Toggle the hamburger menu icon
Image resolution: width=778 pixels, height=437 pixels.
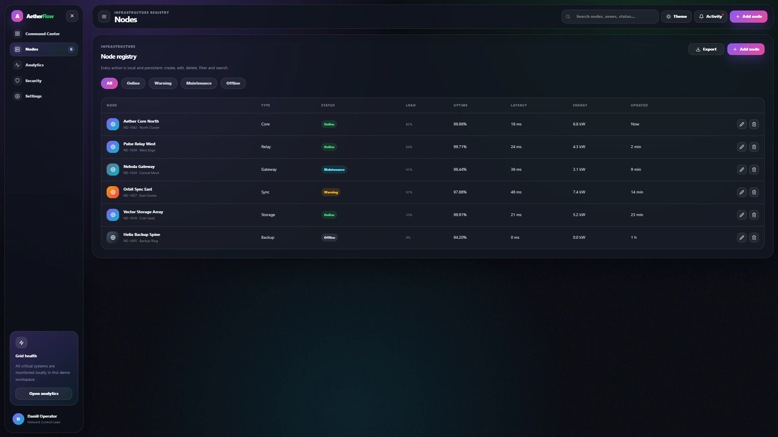pyautogui.click(x=104, y=17)
